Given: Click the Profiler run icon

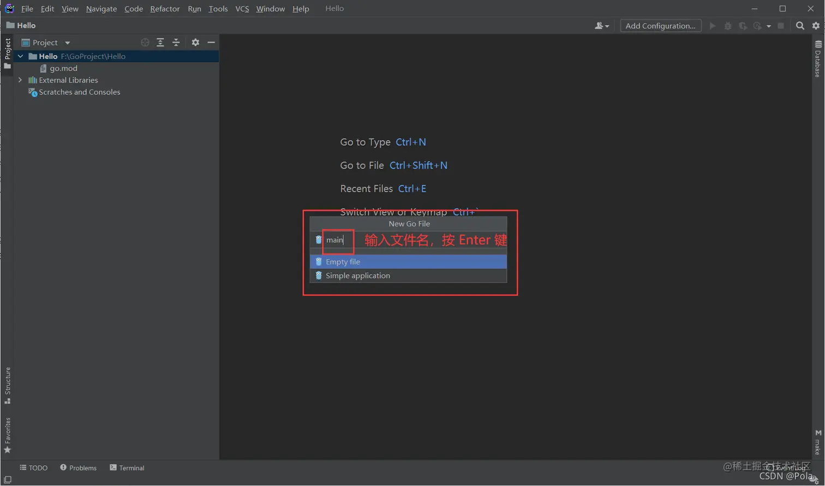Looking at the screenshot, I should pos(757,26).
